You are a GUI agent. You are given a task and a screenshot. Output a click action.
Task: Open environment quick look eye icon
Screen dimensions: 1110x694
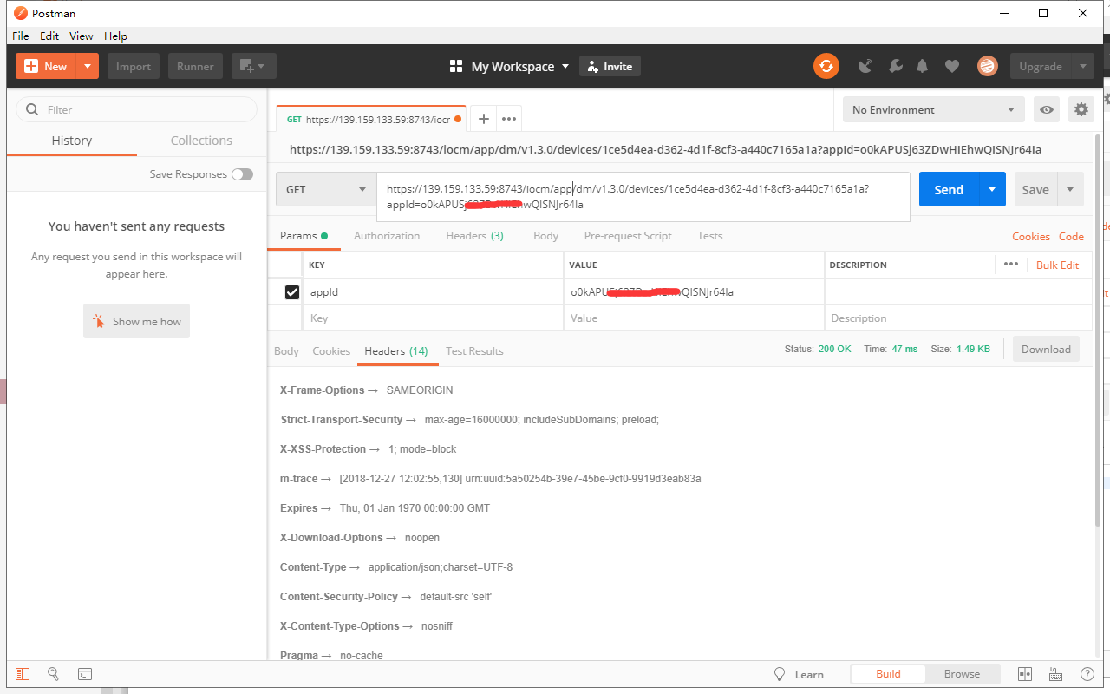pyautogui.click(x=1047, y=109)
